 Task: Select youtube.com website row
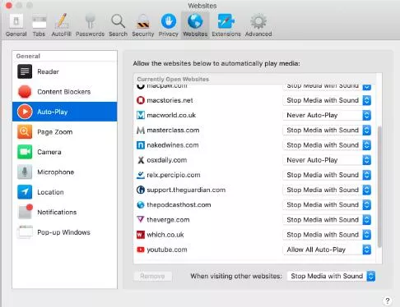click(255, 250)
